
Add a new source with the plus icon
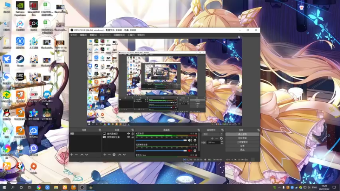pyautogui.click(x=105, y=154)
